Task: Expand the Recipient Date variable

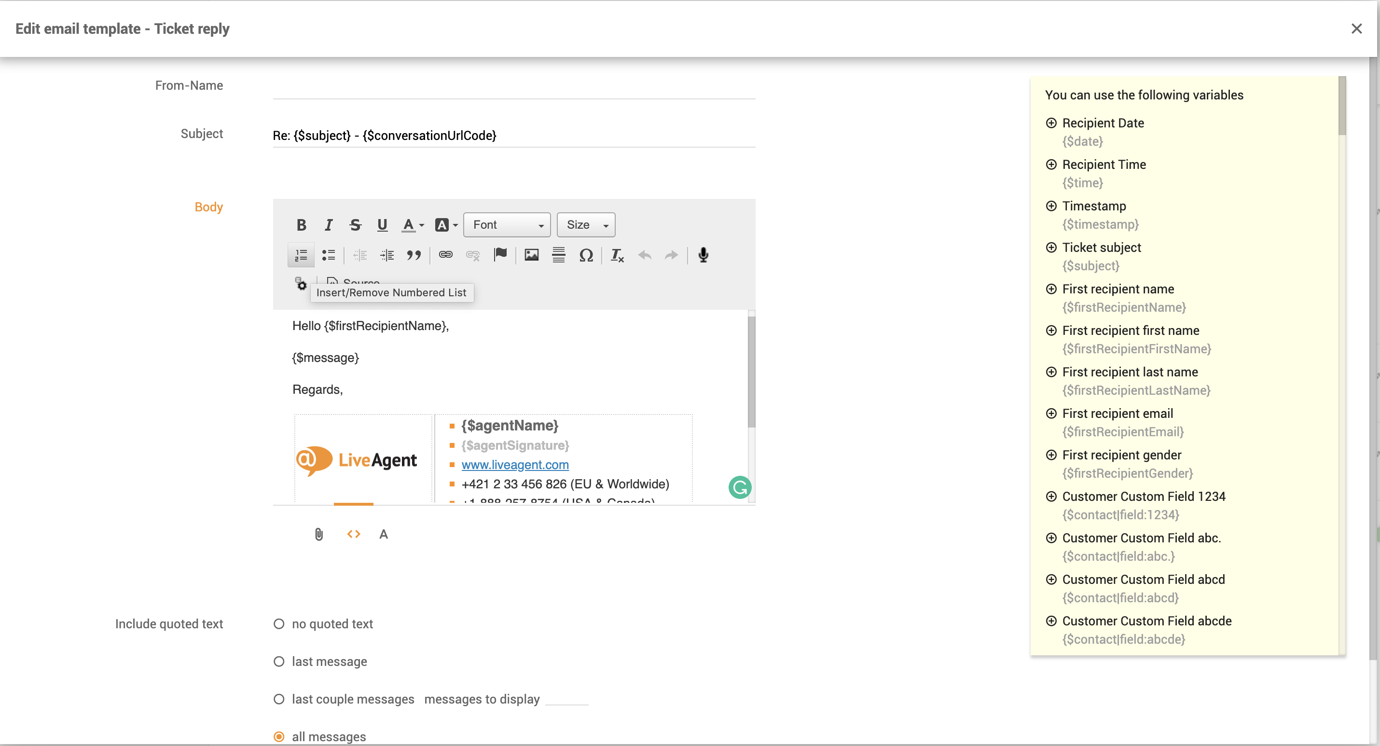Action: [x=1050, y=122]
